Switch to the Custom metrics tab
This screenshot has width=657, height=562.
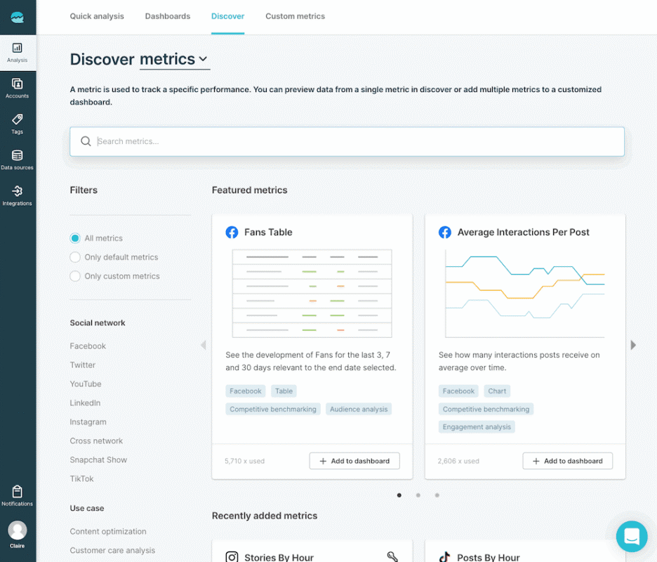click(295, 15)
